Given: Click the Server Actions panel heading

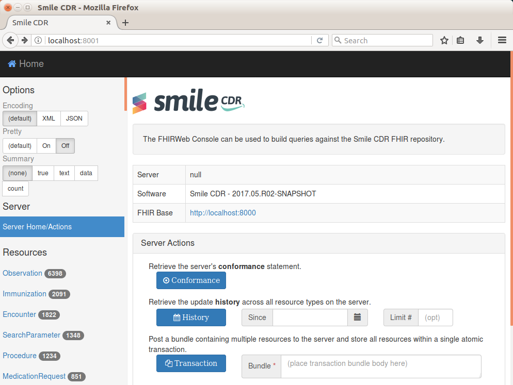Looking at the screenshot, I should pyautogui.click(x=319, y=243).
